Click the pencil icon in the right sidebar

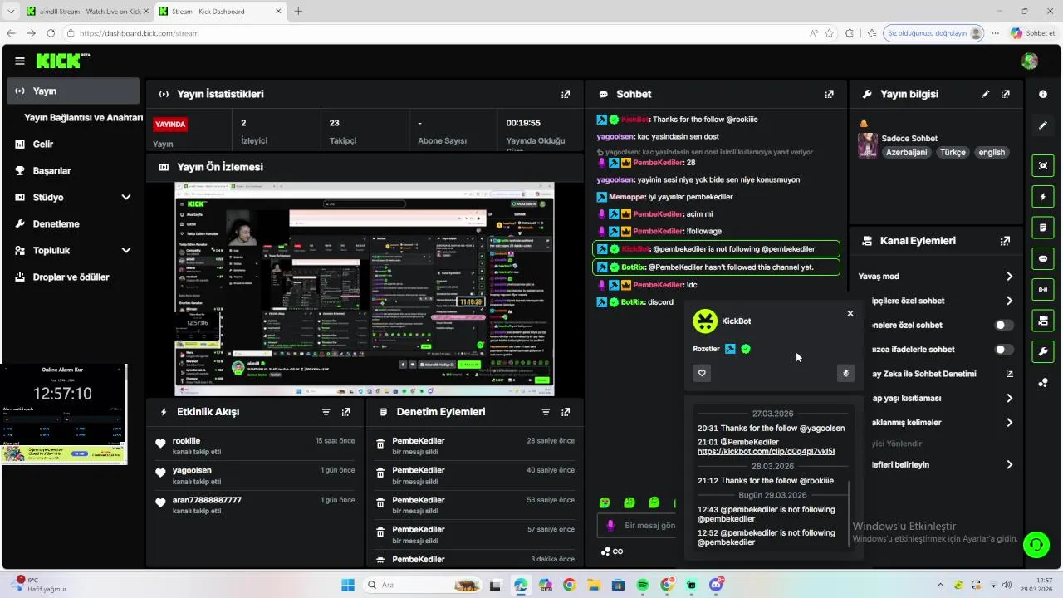(1043, 125)
